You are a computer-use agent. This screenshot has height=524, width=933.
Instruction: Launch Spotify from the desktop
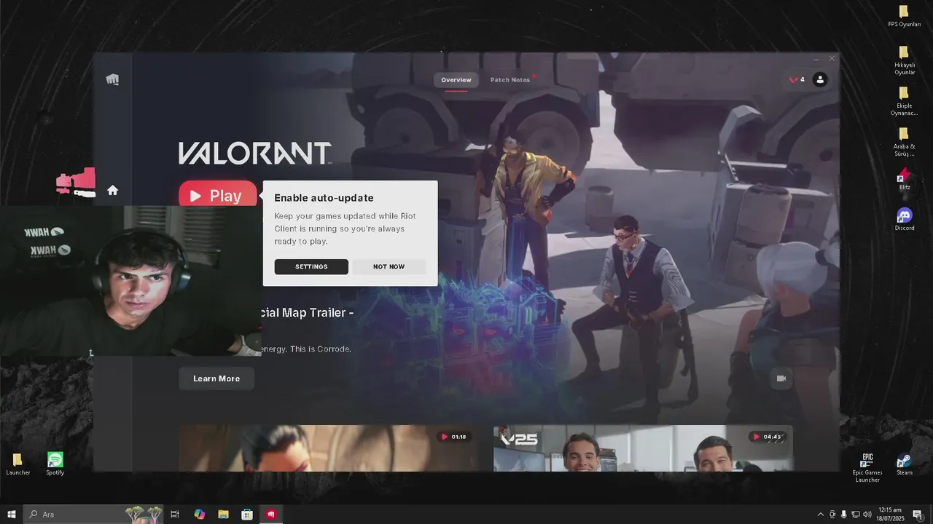click(x=55, y=464)
